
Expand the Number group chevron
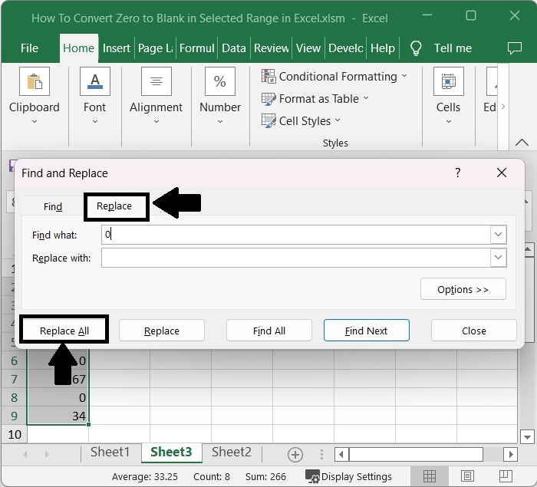click(x=220, y=121)
